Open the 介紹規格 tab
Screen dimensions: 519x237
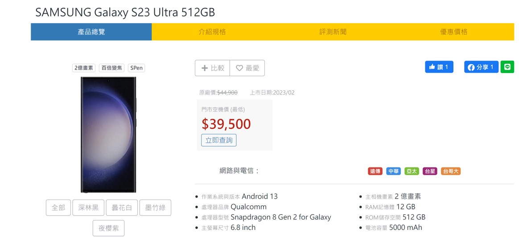(x=212, y=32)
